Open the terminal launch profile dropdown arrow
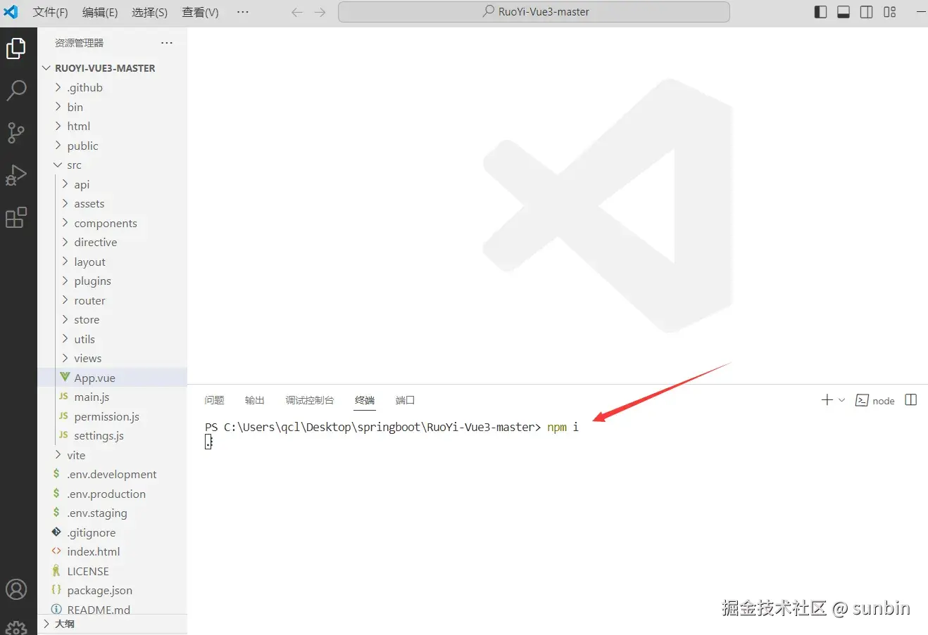 pos(841,400)
